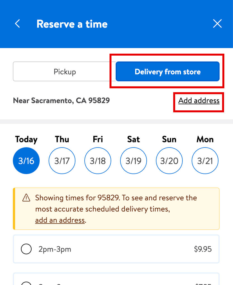Select the Today 3/16 date circle
Screen dimensions: 233x285
coord(26,161)
